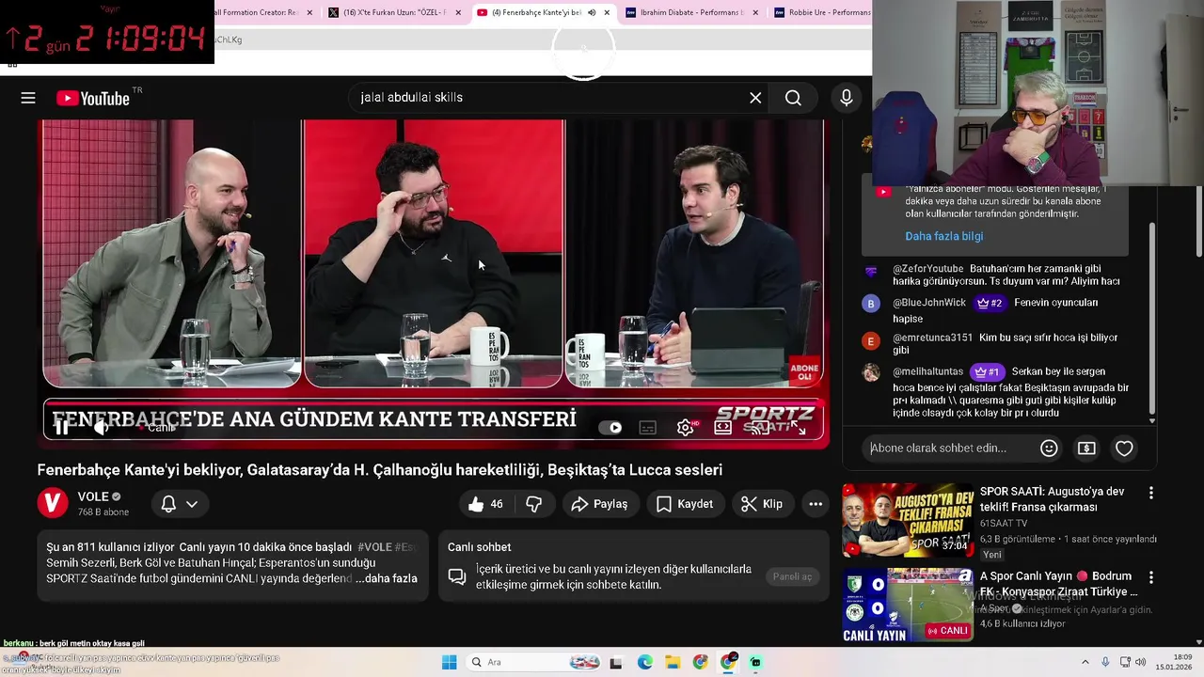1204x677 pixels.
Task: Start voice search with the microphone
Action: tap(847, 98)
